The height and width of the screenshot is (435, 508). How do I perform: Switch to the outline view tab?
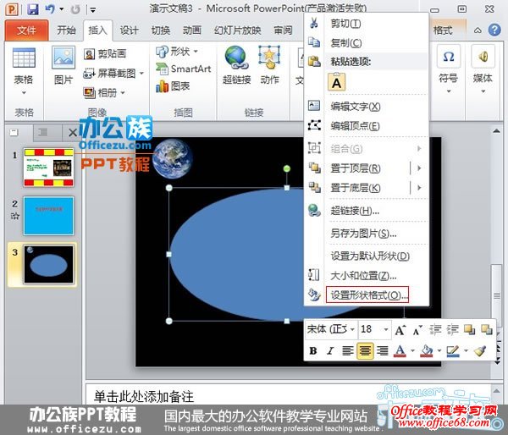coord(43,132)
